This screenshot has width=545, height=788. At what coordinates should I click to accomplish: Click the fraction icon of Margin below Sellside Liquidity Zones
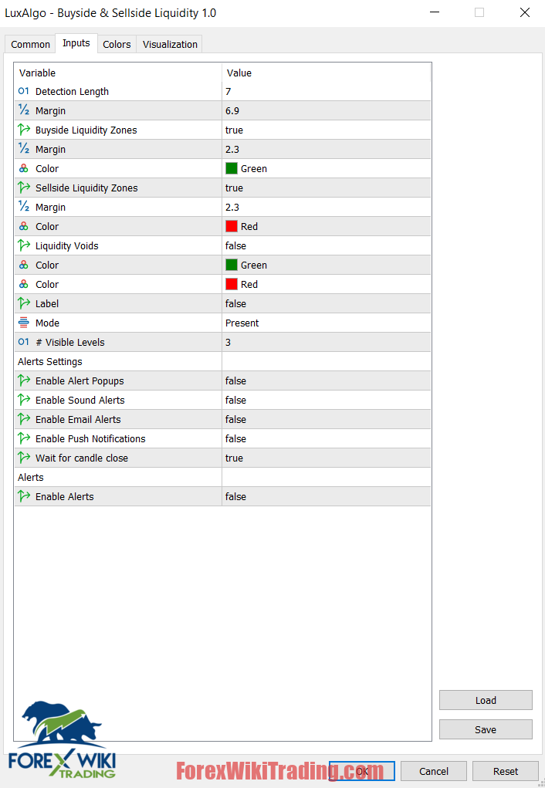(x=24, y=207)
